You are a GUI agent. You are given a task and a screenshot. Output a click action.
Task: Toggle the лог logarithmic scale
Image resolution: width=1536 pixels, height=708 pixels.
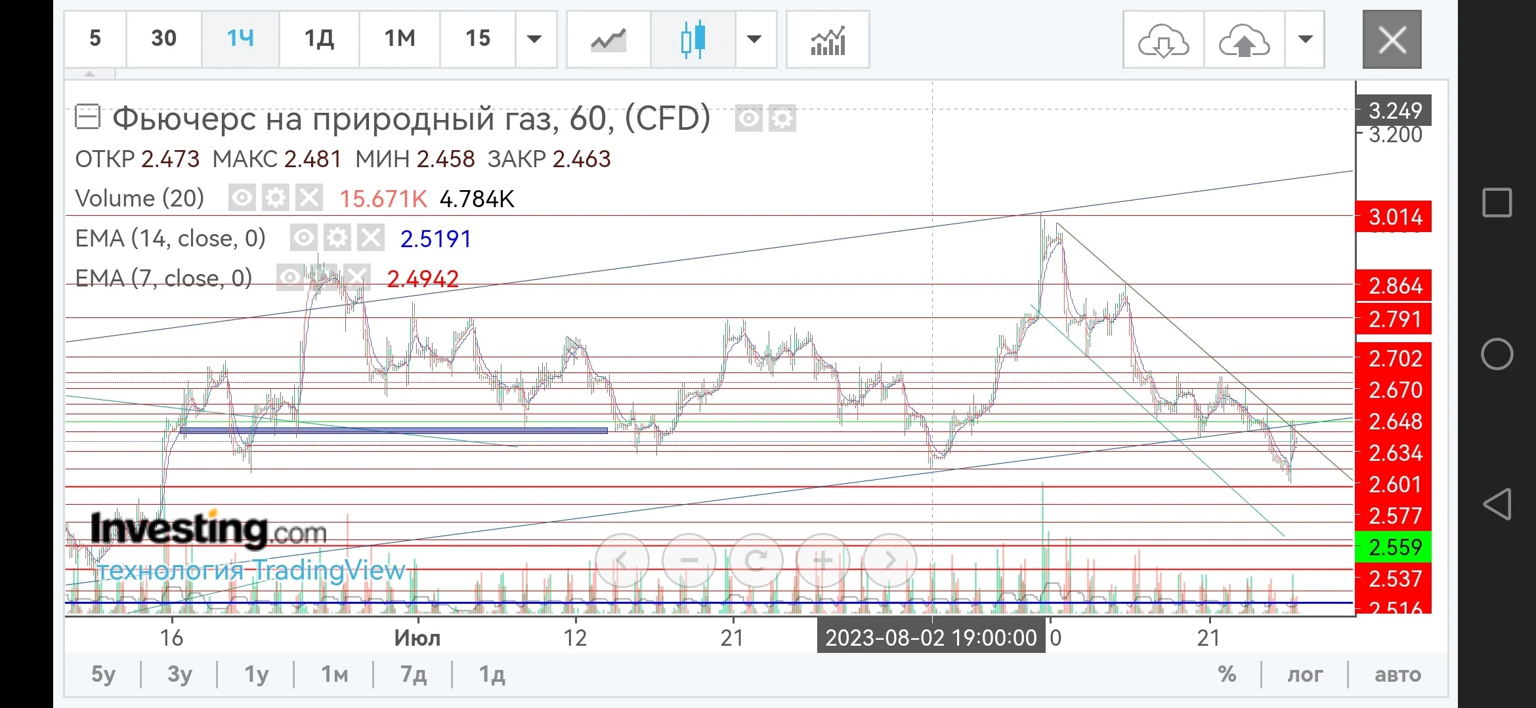tap(1304, 674)
